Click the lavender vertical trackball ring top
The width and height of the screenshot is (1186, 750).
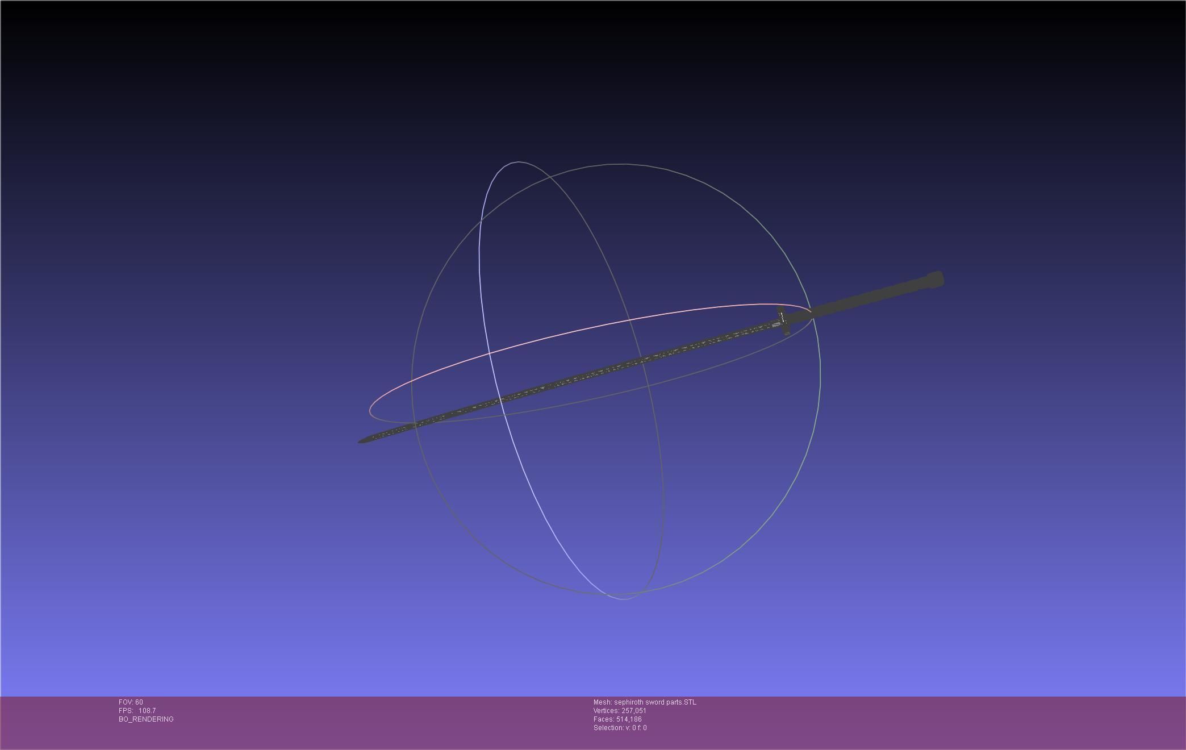517,163
